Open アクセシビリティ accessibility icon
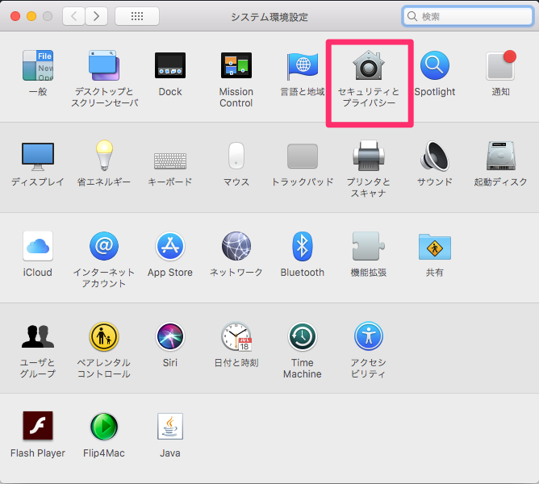Image resolution: width=539 pixels, height=484 pixels. (369, 336)
